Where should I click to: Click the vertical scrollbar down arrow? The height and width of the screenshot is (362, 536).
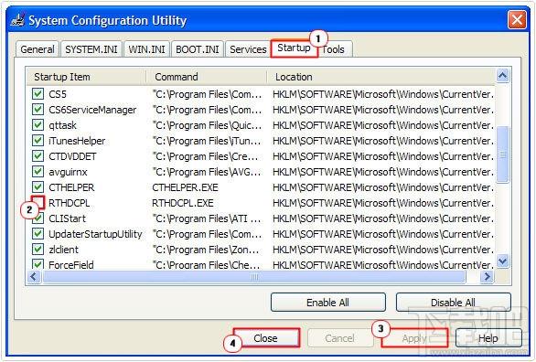coord(502,261)
